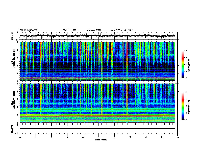Click time axis tick label '5'
The image size is (200, 154).
click(99, 137)
